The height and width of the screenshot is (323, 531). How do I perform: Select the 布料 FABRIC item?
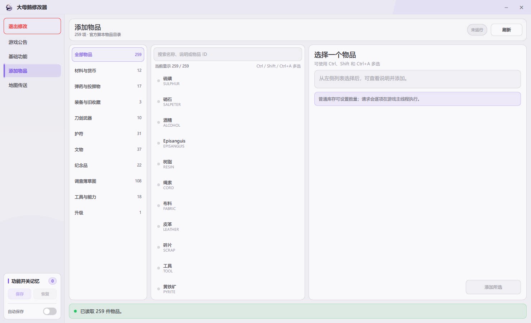click(x=228, y=206)
